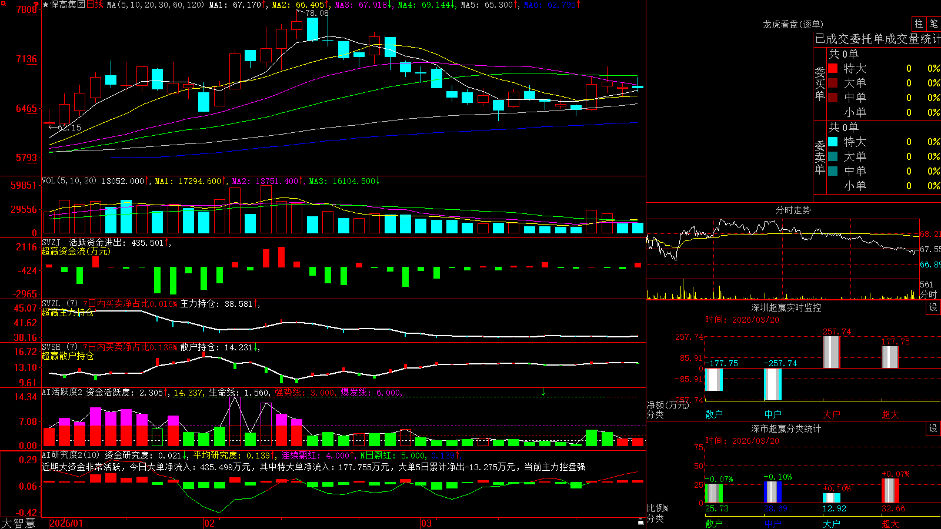
Task: Click the MA(5,10,20,30,60,120) parameter label
Action: [x=155, y=5]
